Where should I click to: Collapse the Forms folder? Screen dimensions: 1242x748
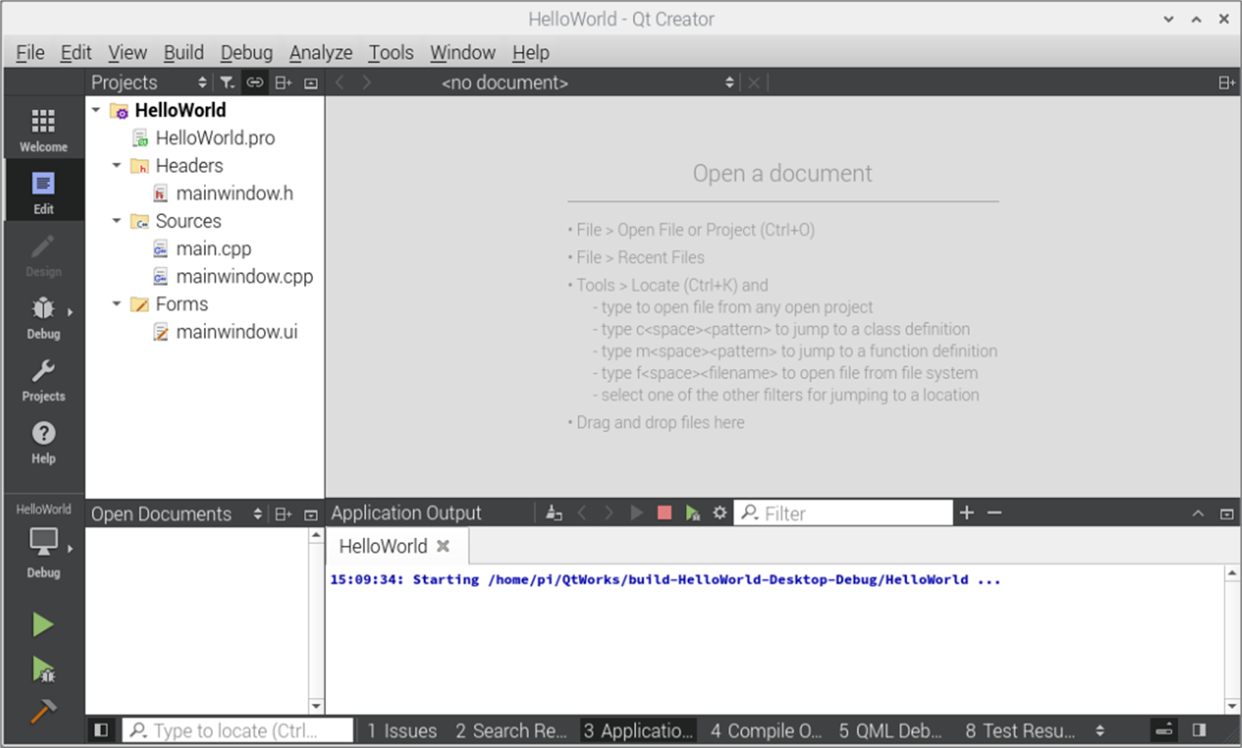coord(116,304)
